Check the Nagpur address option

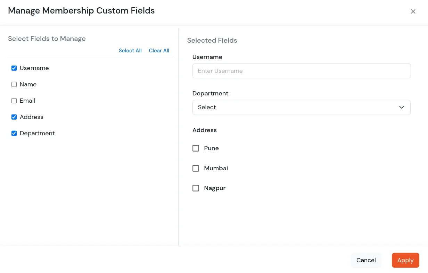(196, 188)
